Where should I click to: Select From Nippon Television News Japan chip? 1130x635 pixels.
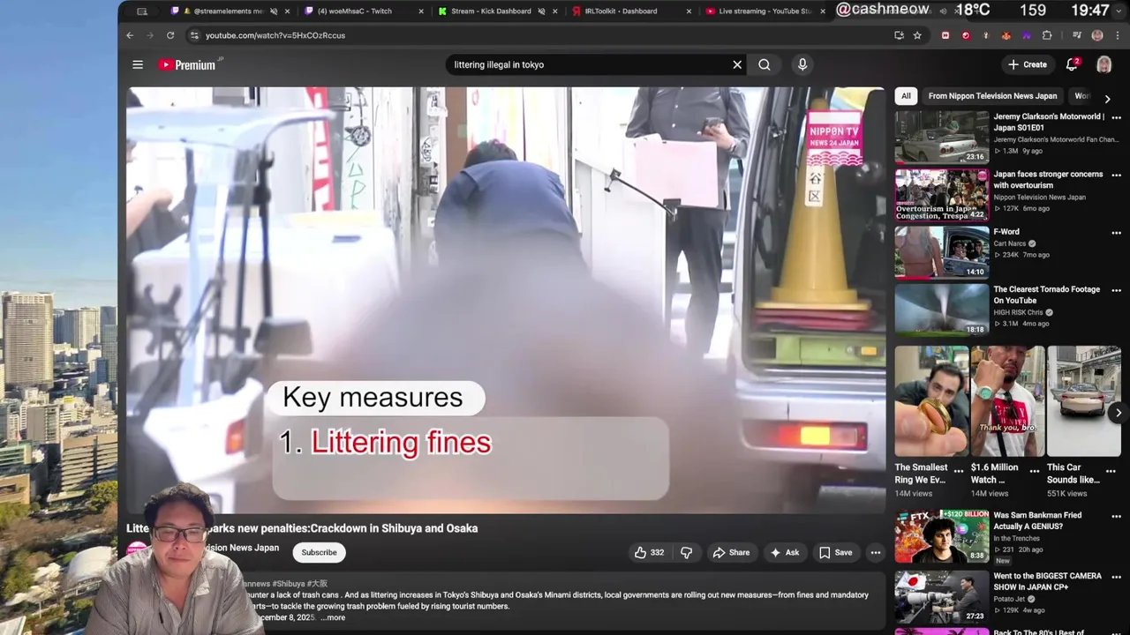(x=992, y=96)
